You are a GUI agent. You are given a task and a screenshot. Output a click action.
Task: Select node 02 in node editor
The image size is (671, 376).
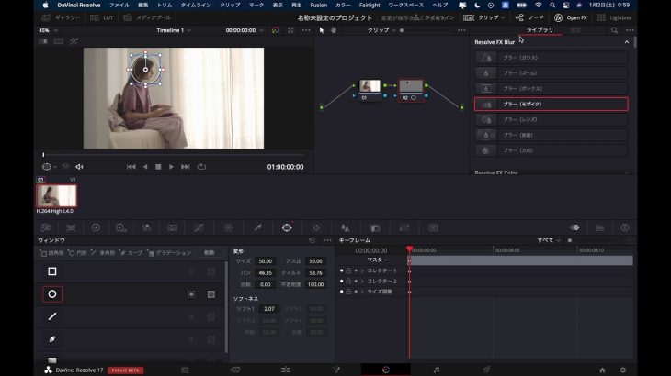pos(411,90)
